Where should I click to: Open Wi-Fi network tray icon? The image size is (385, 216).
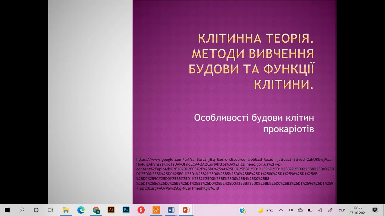click(320, 210)
